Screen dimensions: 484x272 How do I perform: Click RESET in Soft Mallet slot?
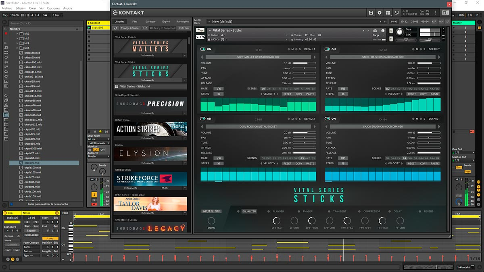tap(287, 94)
